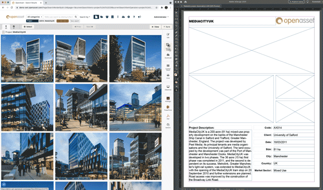The width and height of the screenshot is (323, 190).
Task: Click the 'University of Salford' client field
Action: 294,135
